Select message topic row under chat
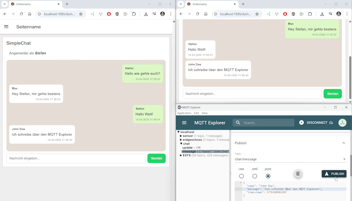The image size is (352, 201). coord(206,151)
